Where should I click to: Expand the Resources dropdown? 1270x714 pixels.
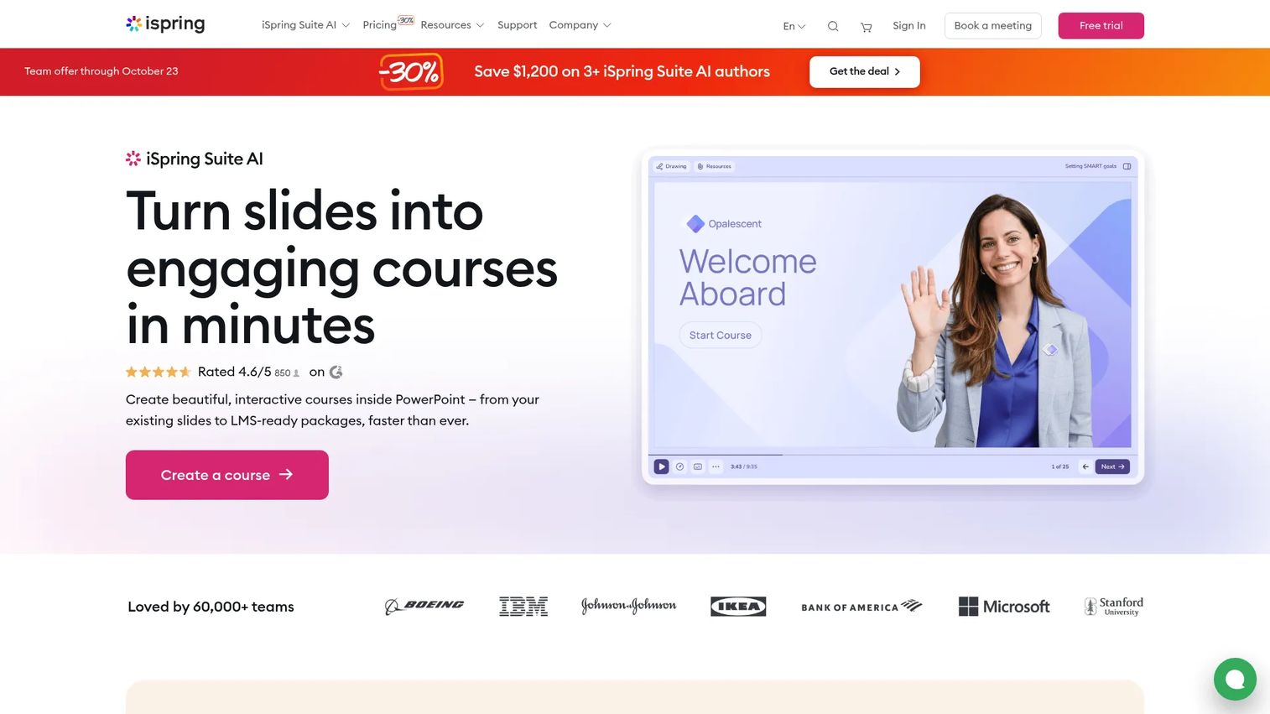pyautogui.click(x=452, y=25)
